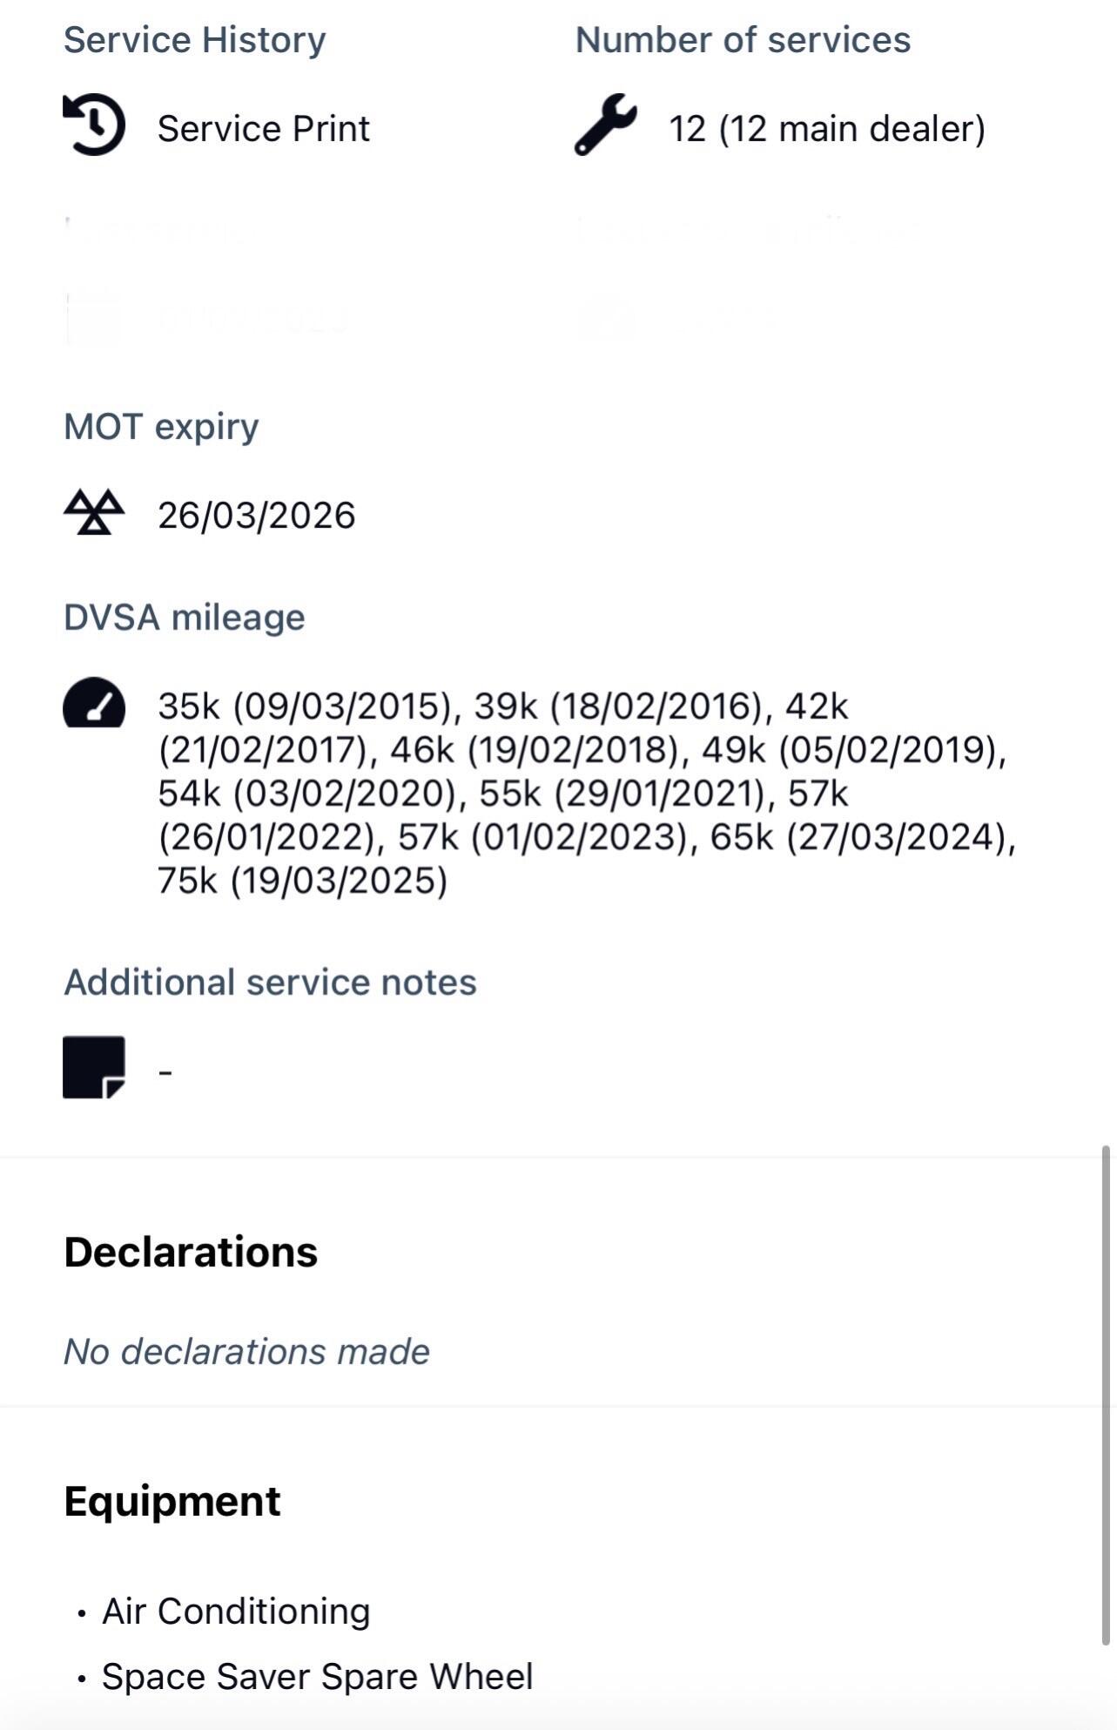Viewport: 1117px width, 1730px height.
Task: Click the Space Saver Spare Wheel item
Action: pos(317,1677)
